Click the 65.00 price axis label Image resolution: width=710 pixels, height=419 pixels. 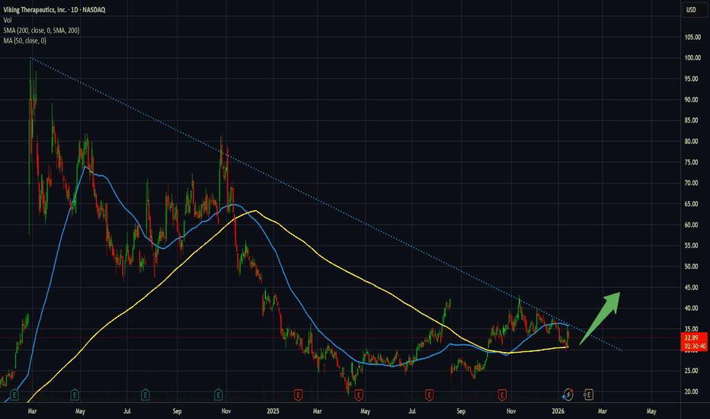click(x=692, y=204)
